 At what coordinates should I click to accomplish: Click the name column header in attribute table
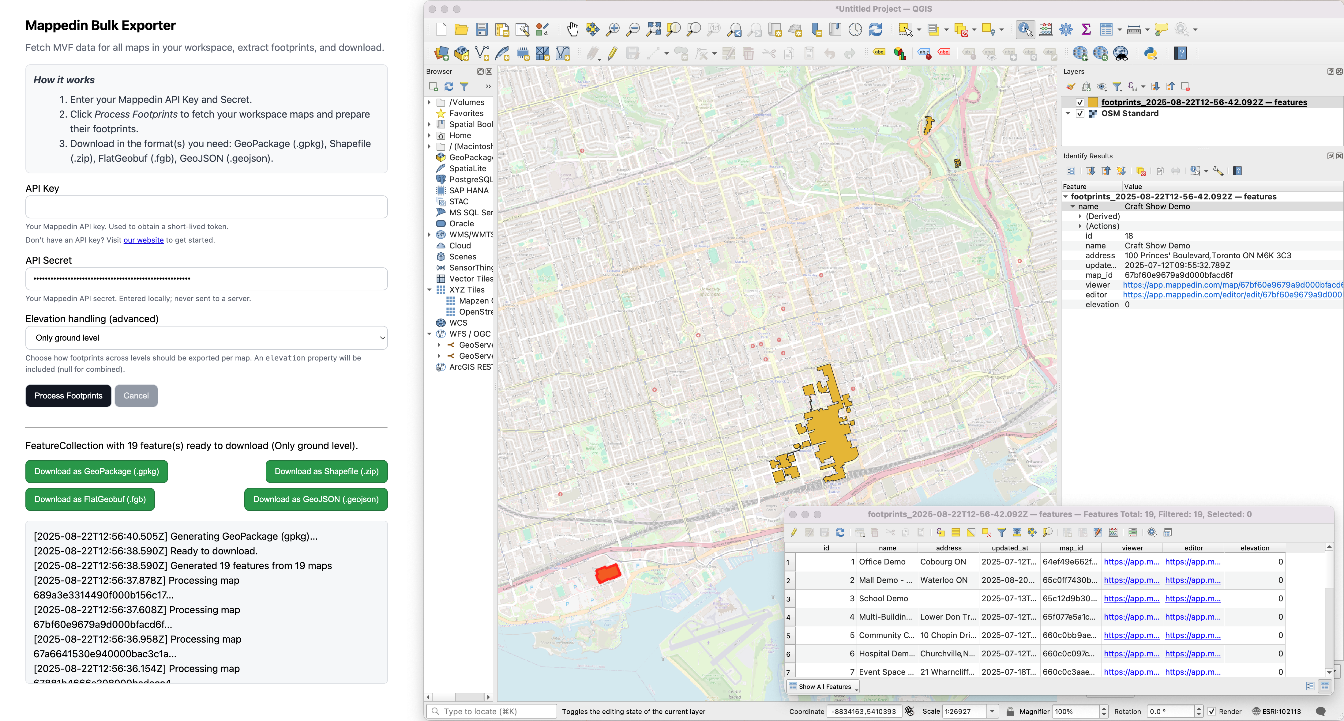(887, 548)
